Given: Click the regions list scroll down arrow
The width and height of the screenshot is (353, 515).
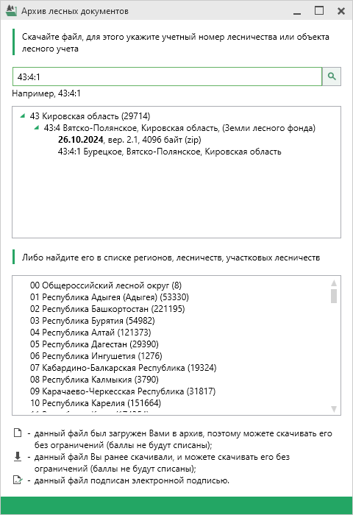Looking at the screenshot, I should coord(334,409).
